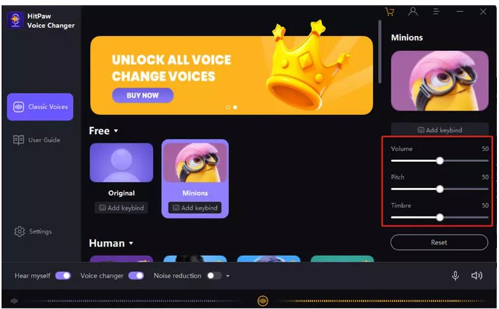
Task: Click the BUY NOW button
Action: pos(143,95)
